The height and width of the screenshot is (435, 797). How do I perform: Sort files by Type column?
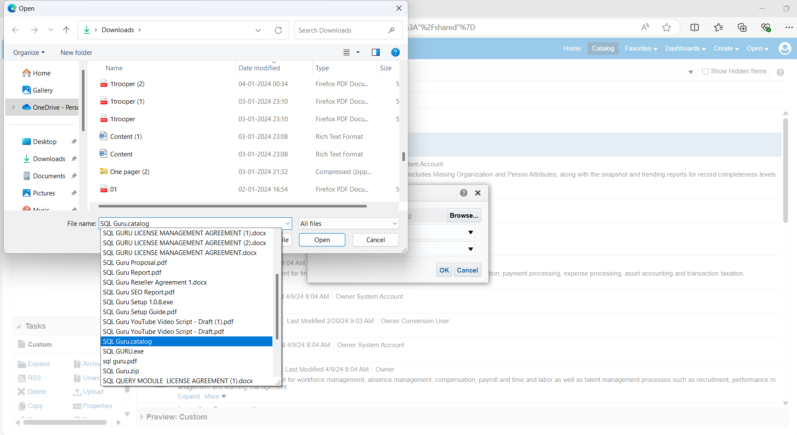[x=322, y=68]
